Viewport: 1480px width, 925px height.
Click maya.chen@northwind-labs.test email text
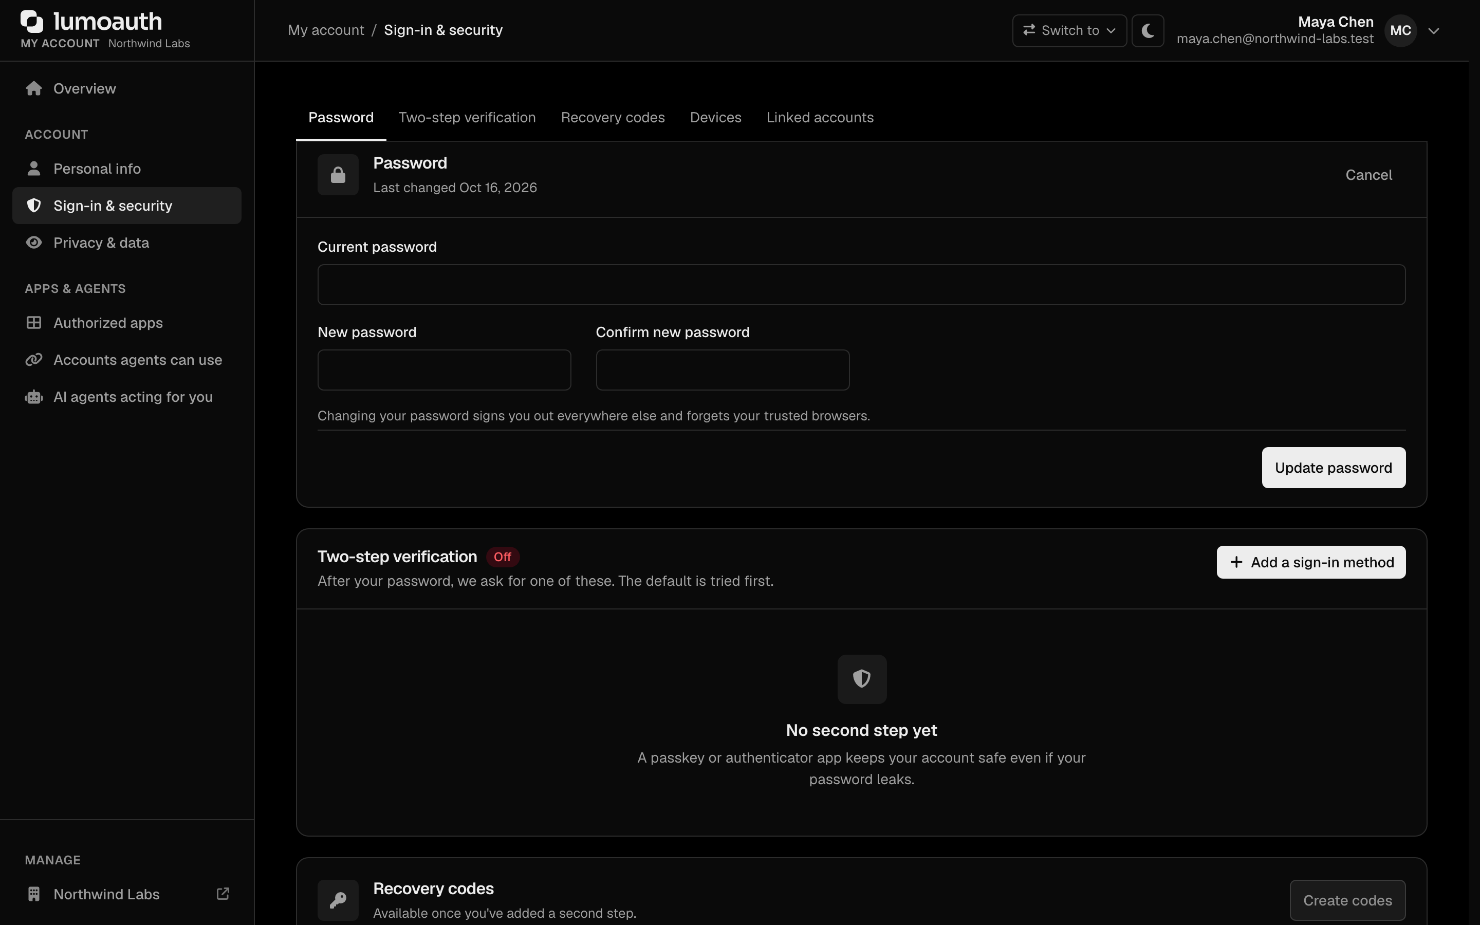click(1275, 39)
